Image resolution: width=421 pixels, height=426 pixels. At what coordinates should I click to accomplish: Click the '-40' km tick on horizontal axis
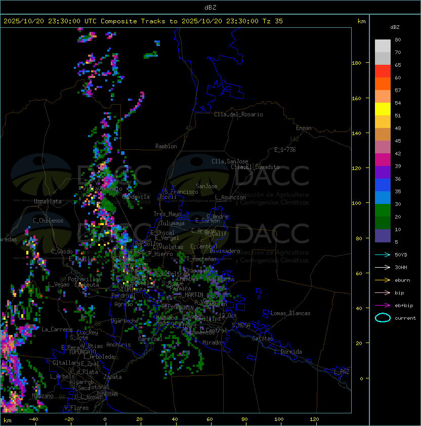coord(33,419)
